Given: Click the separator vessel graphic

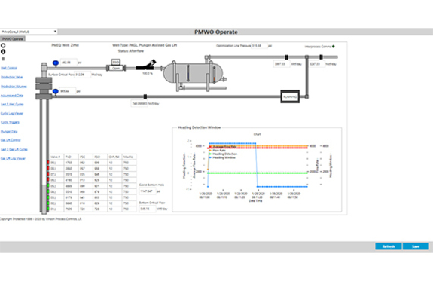Looking at the screenshot, I should tap(193, 73).
